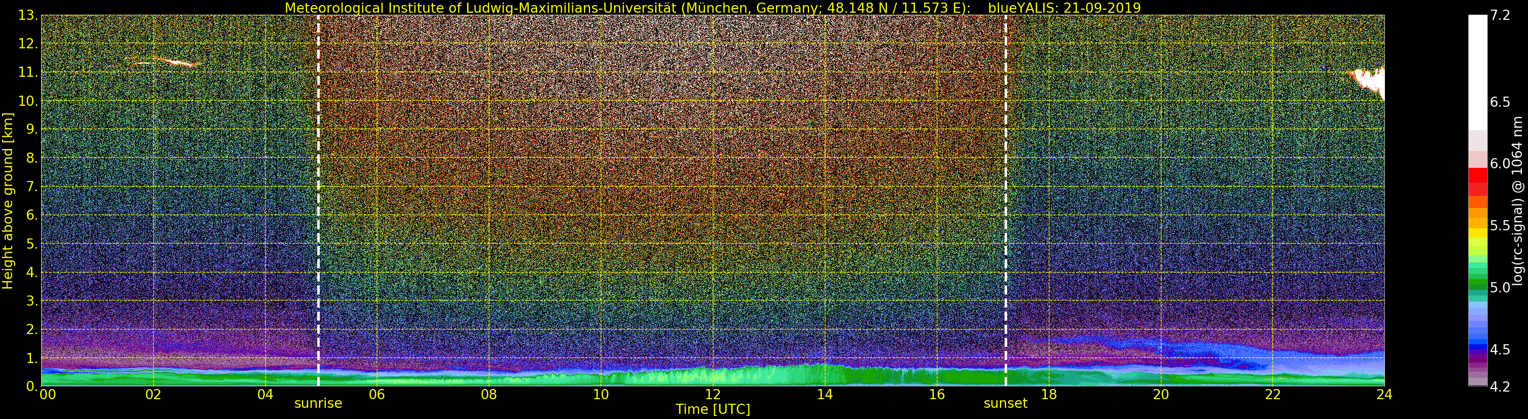Click the height tick label 7.
The height and width of the screenshot is (419, 1528).
pyautogui.click(x=31, y=187)
